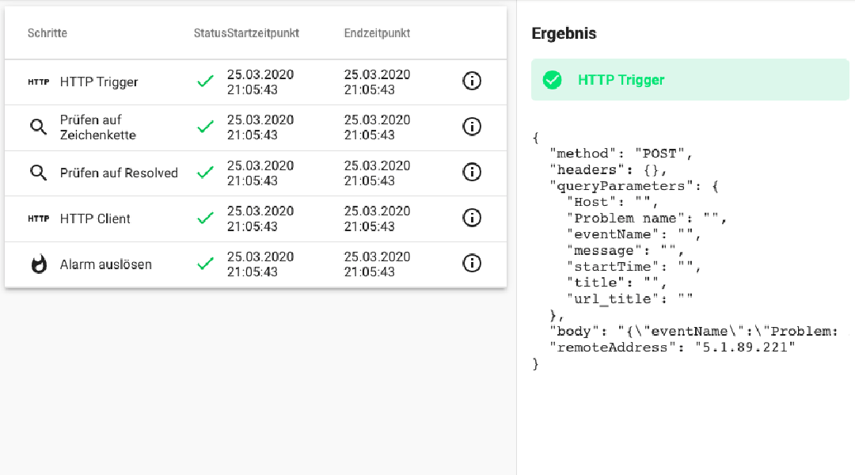Viewport: 855px width, 475px height.
Task: Click the status checkmark for Alarm auslösen
Action: [205, 263]
